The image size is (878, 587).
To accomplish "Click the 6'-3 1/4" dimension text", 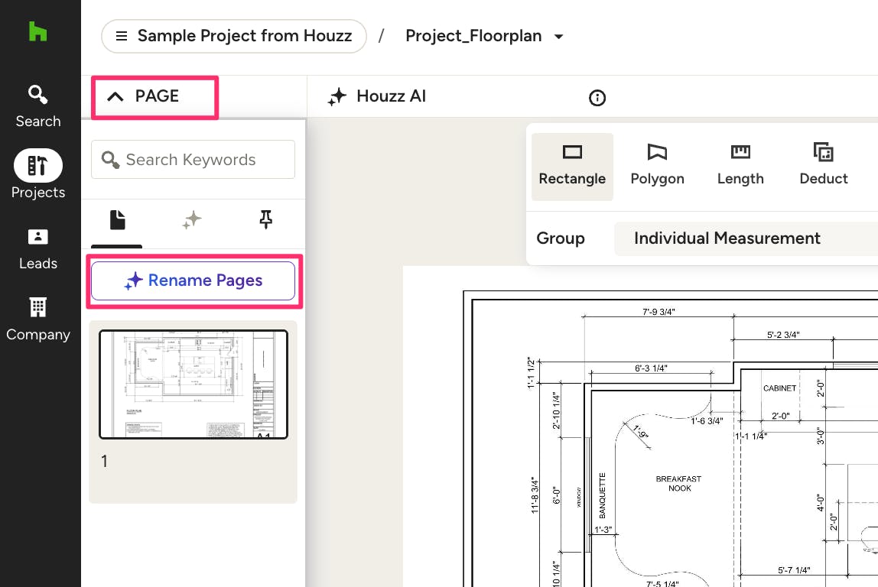I will (651, 368).
